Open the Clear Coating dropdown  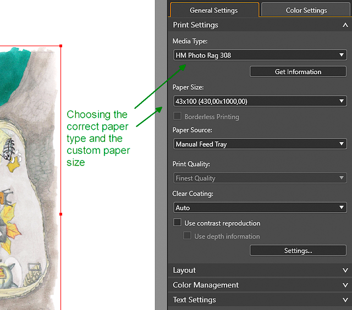tap(260, 207)
